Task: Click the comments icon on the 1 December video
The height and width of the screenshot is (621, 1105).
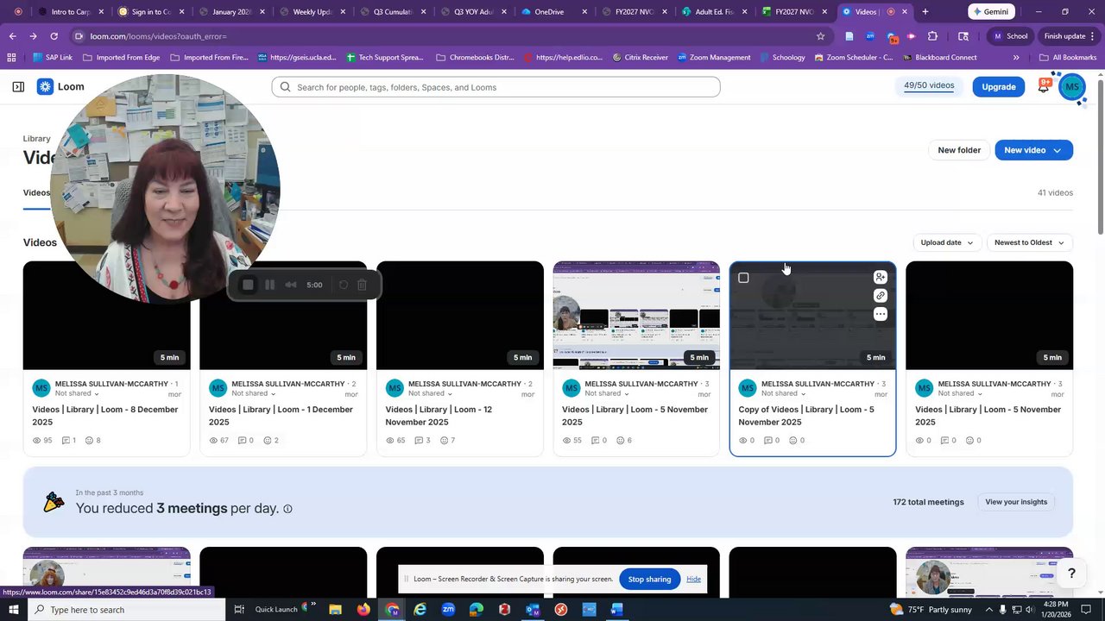Action: click(x=242, y=440)
